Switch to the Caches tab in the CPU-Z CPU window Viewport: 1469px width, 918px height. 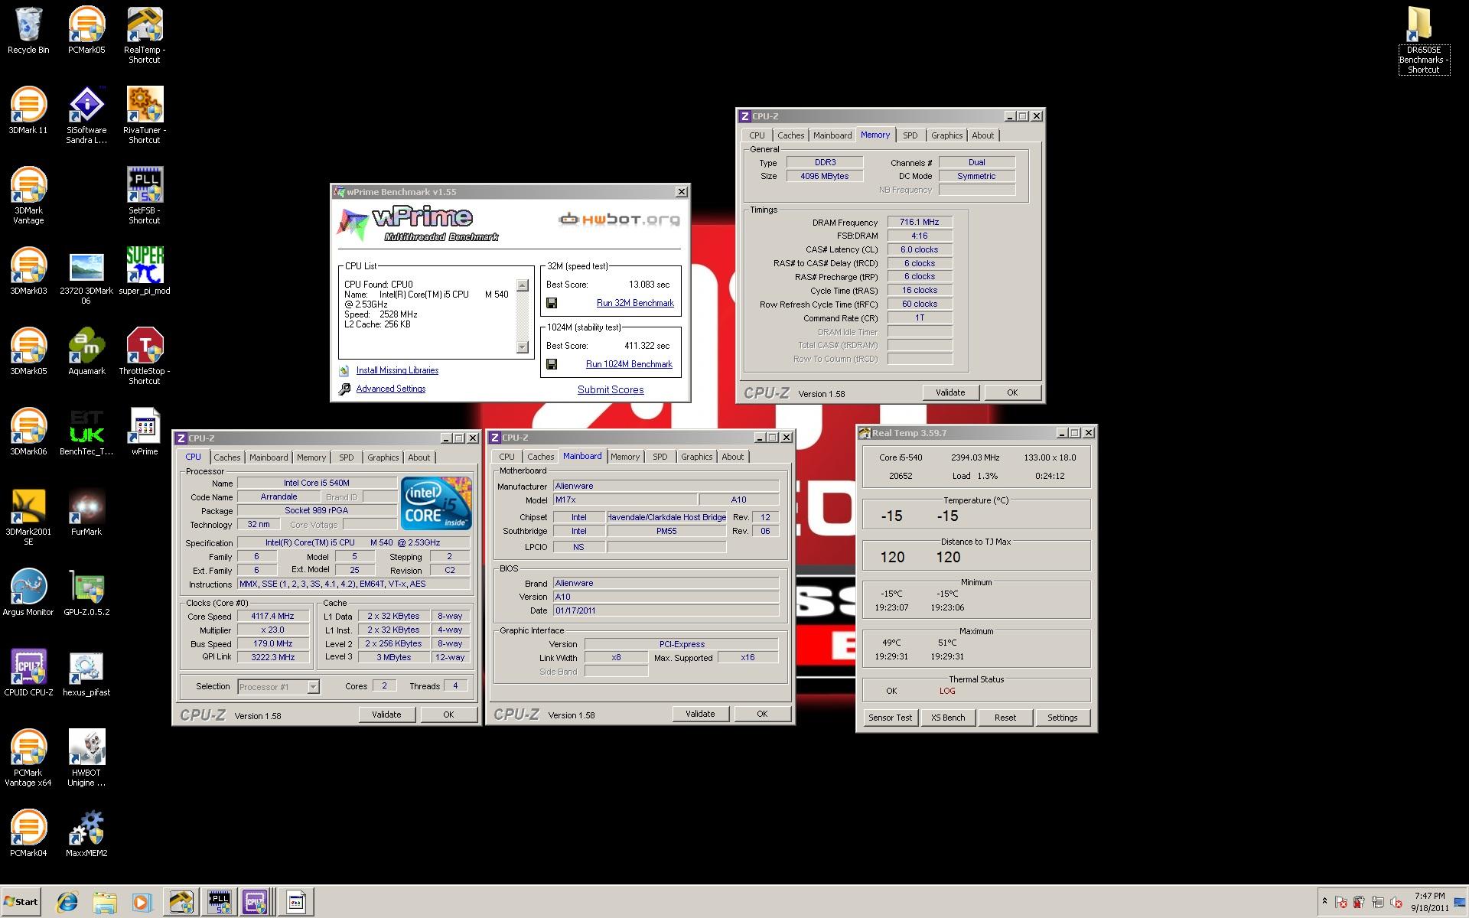[226, 457]
